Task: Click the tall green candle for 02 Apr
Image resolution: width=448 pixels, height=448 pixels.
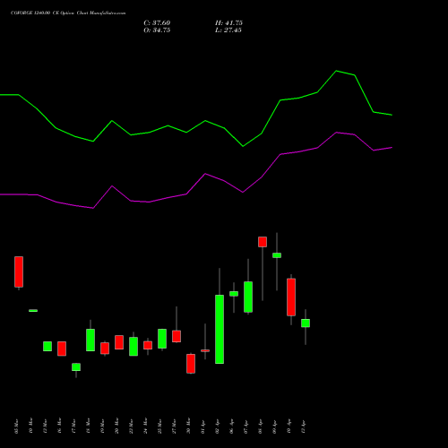Action: click(220, 329)
